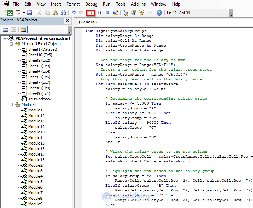
Task: Open the (General) object dropdown
Action: point(165,22)
